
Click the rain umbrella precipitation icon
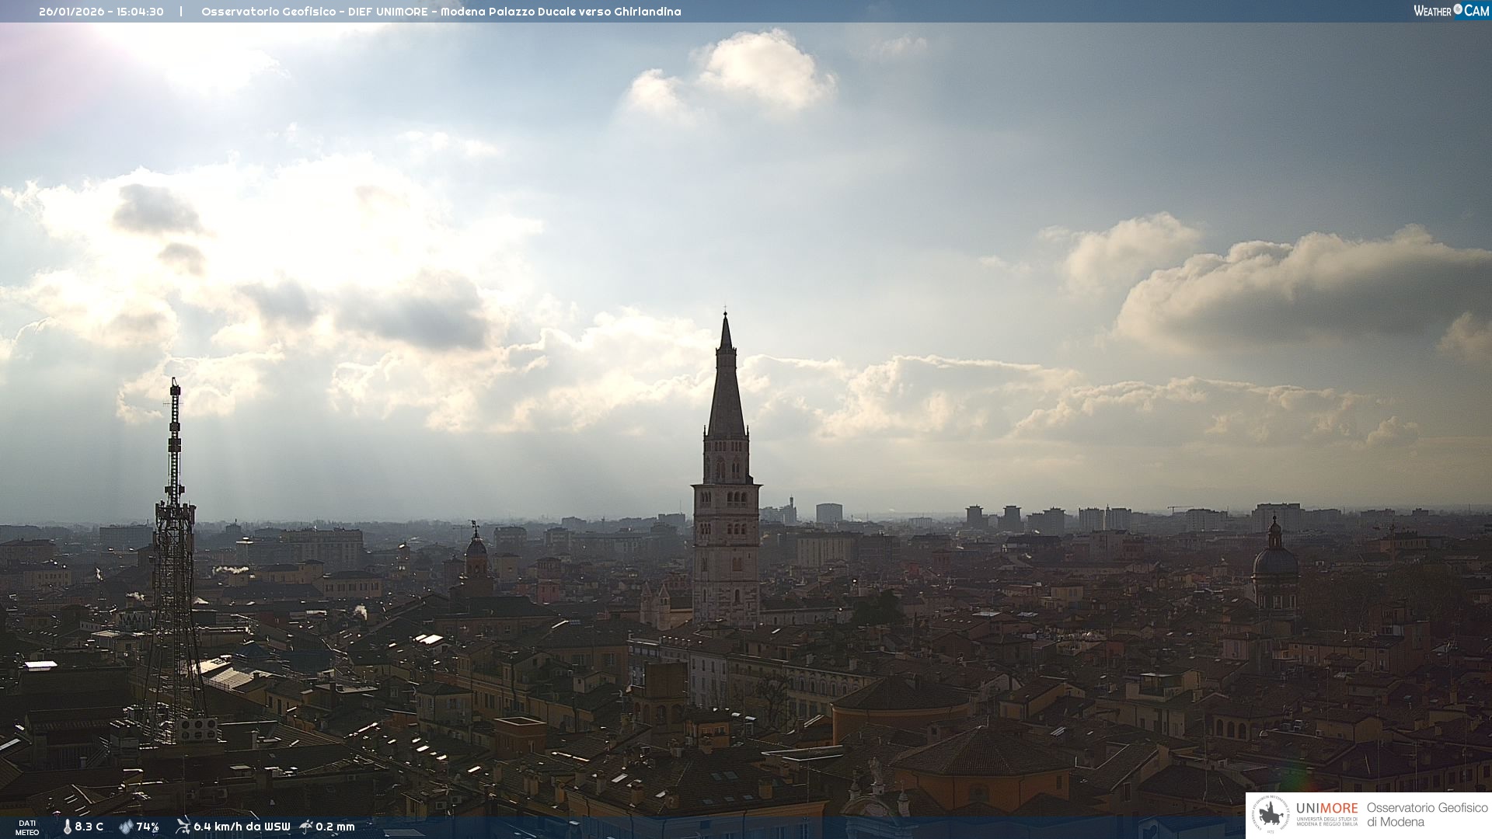(306, 826)
